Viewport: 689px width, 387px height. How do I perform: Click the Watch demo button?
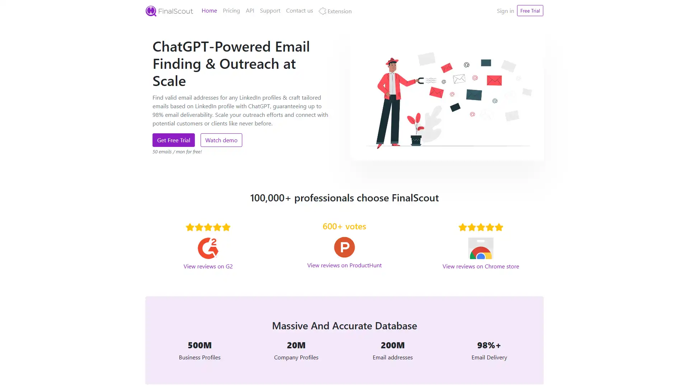point(221,140)
